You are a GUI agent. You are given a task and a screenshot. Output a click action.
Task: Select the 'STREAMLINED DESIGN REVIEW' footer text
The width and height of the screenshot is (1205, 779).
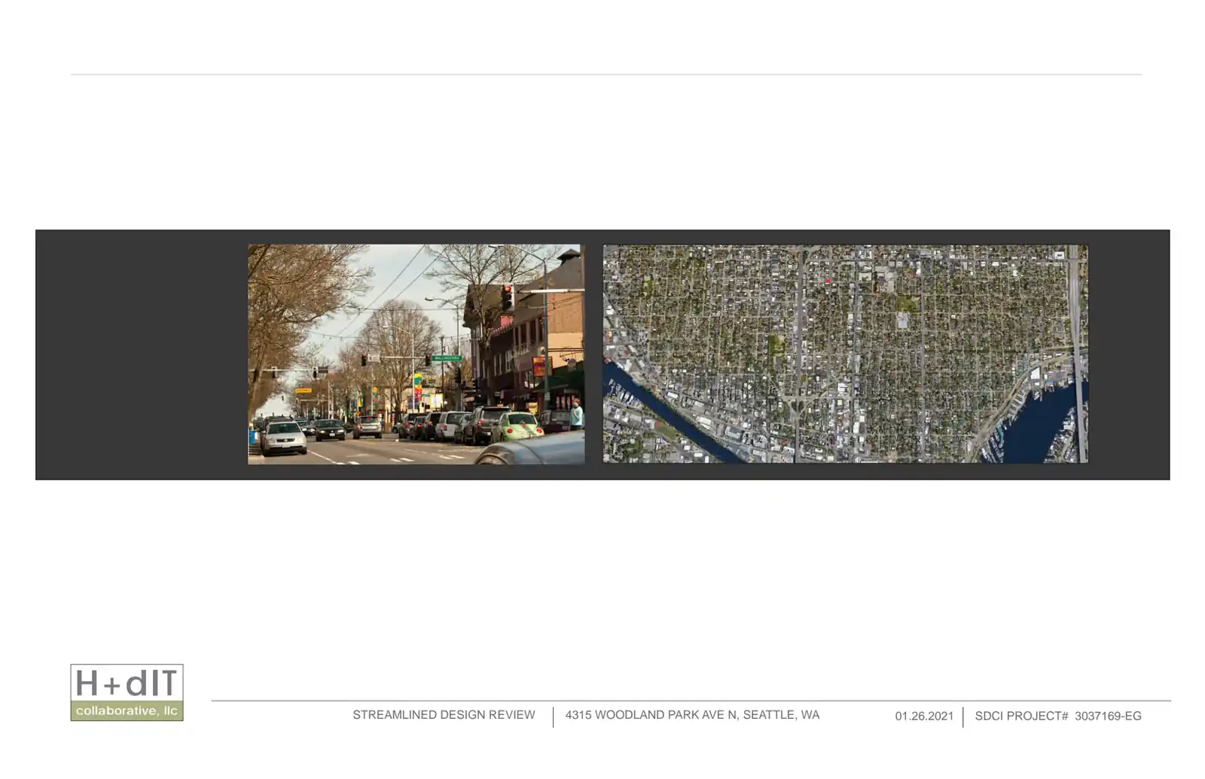coord(444,715)
